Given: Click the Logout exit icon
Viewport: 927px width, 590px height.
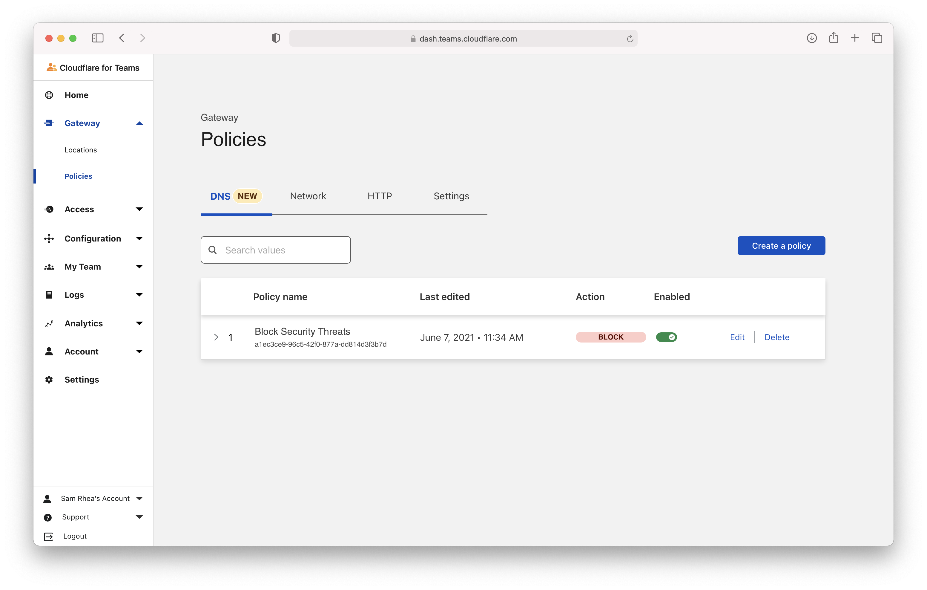Looking at the screenshot, I should click(48, 536).
